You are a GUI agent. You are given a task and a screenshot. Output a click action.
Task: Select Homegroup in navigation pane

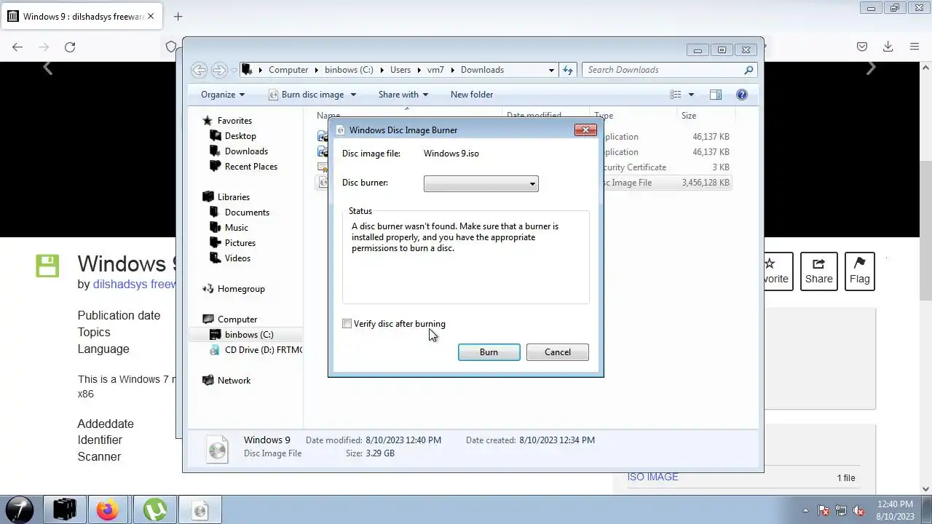241,289
